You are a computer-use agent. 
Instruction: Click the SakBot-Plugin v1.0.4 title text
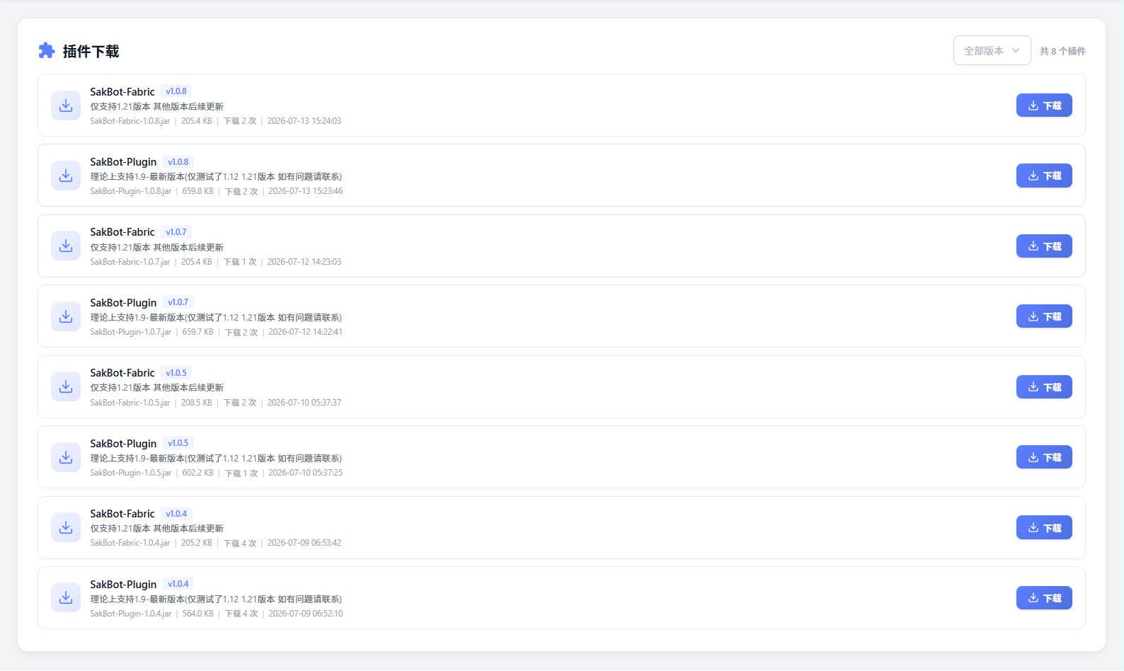123,584
